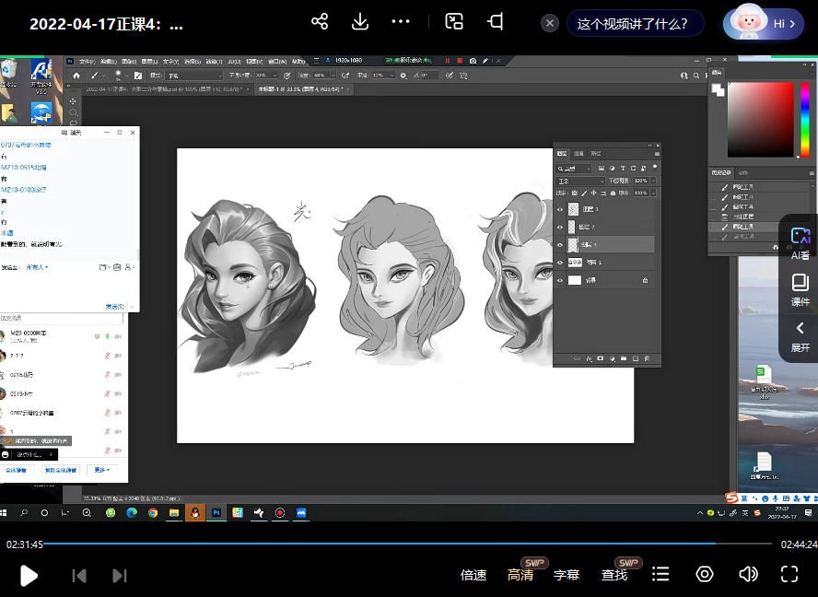
Task: Enter fullscreen mode
Action: [x=789, y=575]
